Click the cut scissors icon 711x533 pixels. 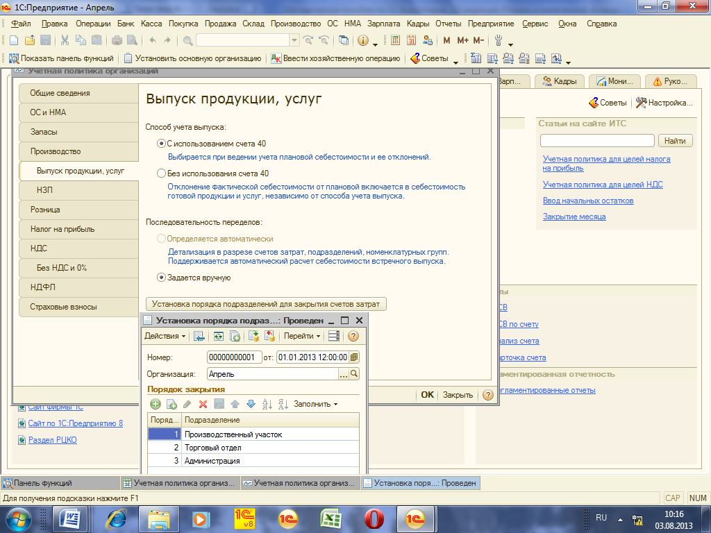click(65, 40)
